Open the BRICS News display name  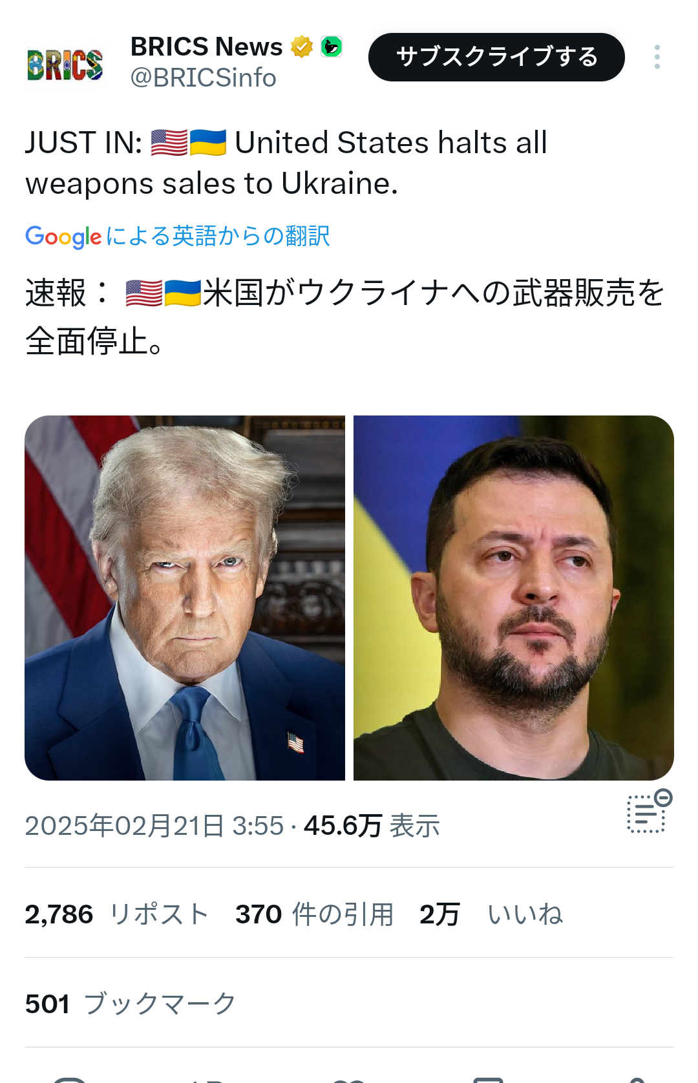click(x=207, y=47)
